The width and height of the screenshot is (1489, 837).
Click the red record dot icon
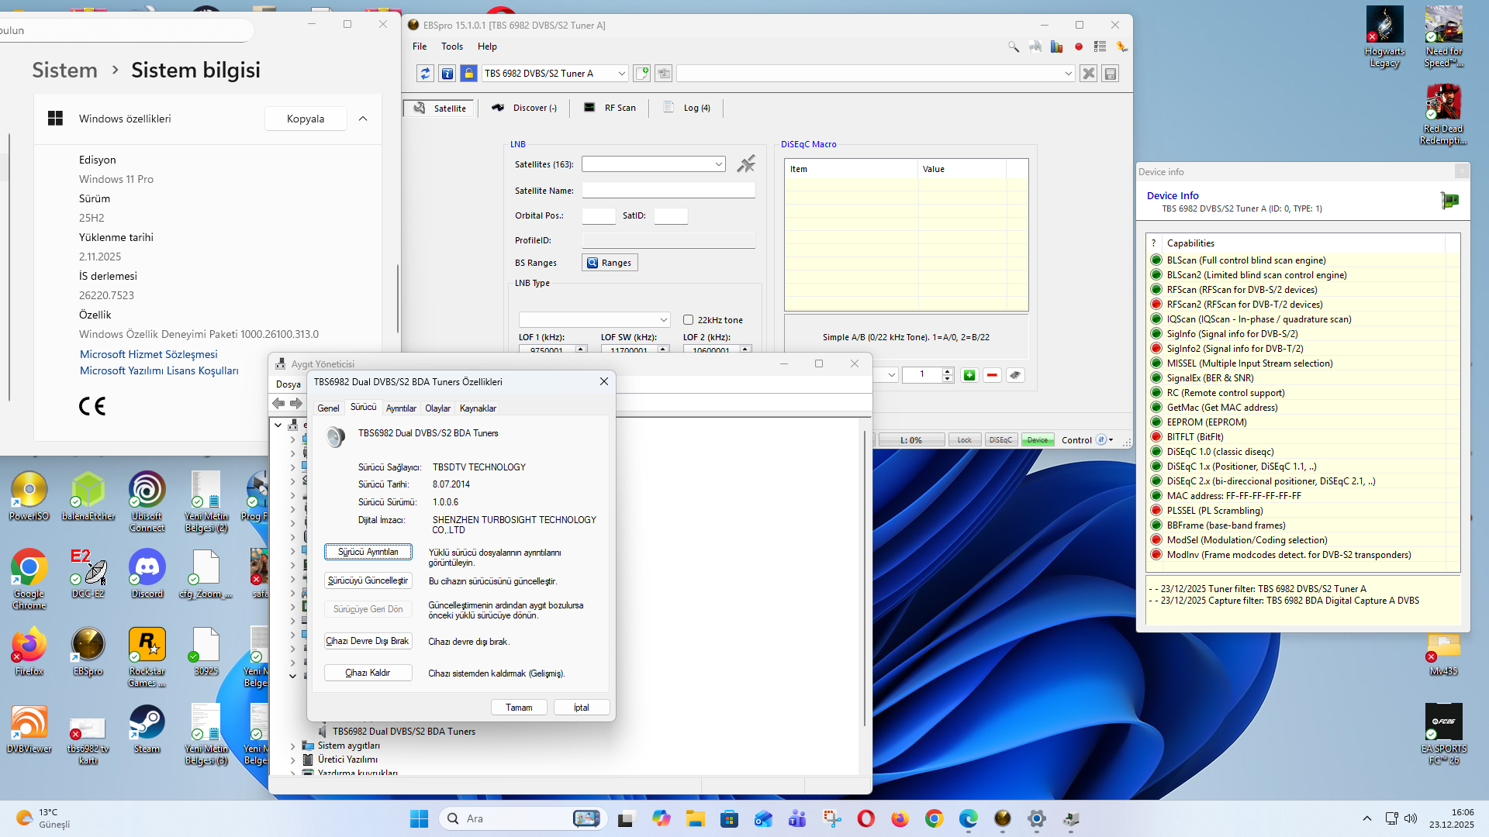(1079, 46)
